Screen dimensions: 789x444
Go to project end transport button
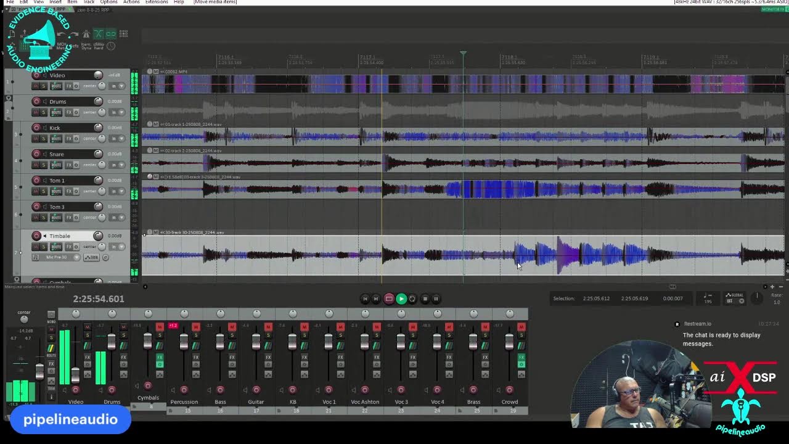(376, 298)
